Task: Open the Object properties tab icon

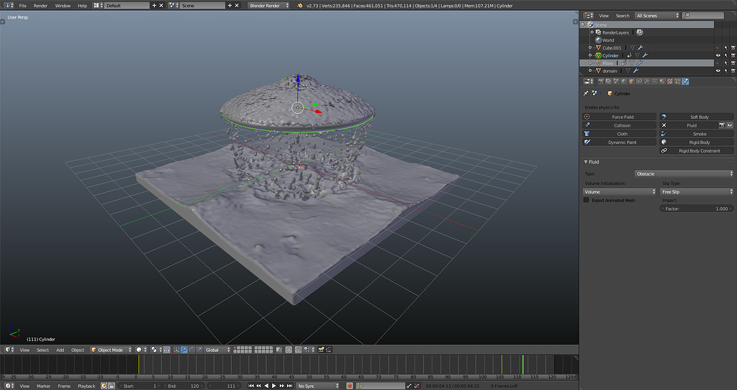Action: pos(632,81)
